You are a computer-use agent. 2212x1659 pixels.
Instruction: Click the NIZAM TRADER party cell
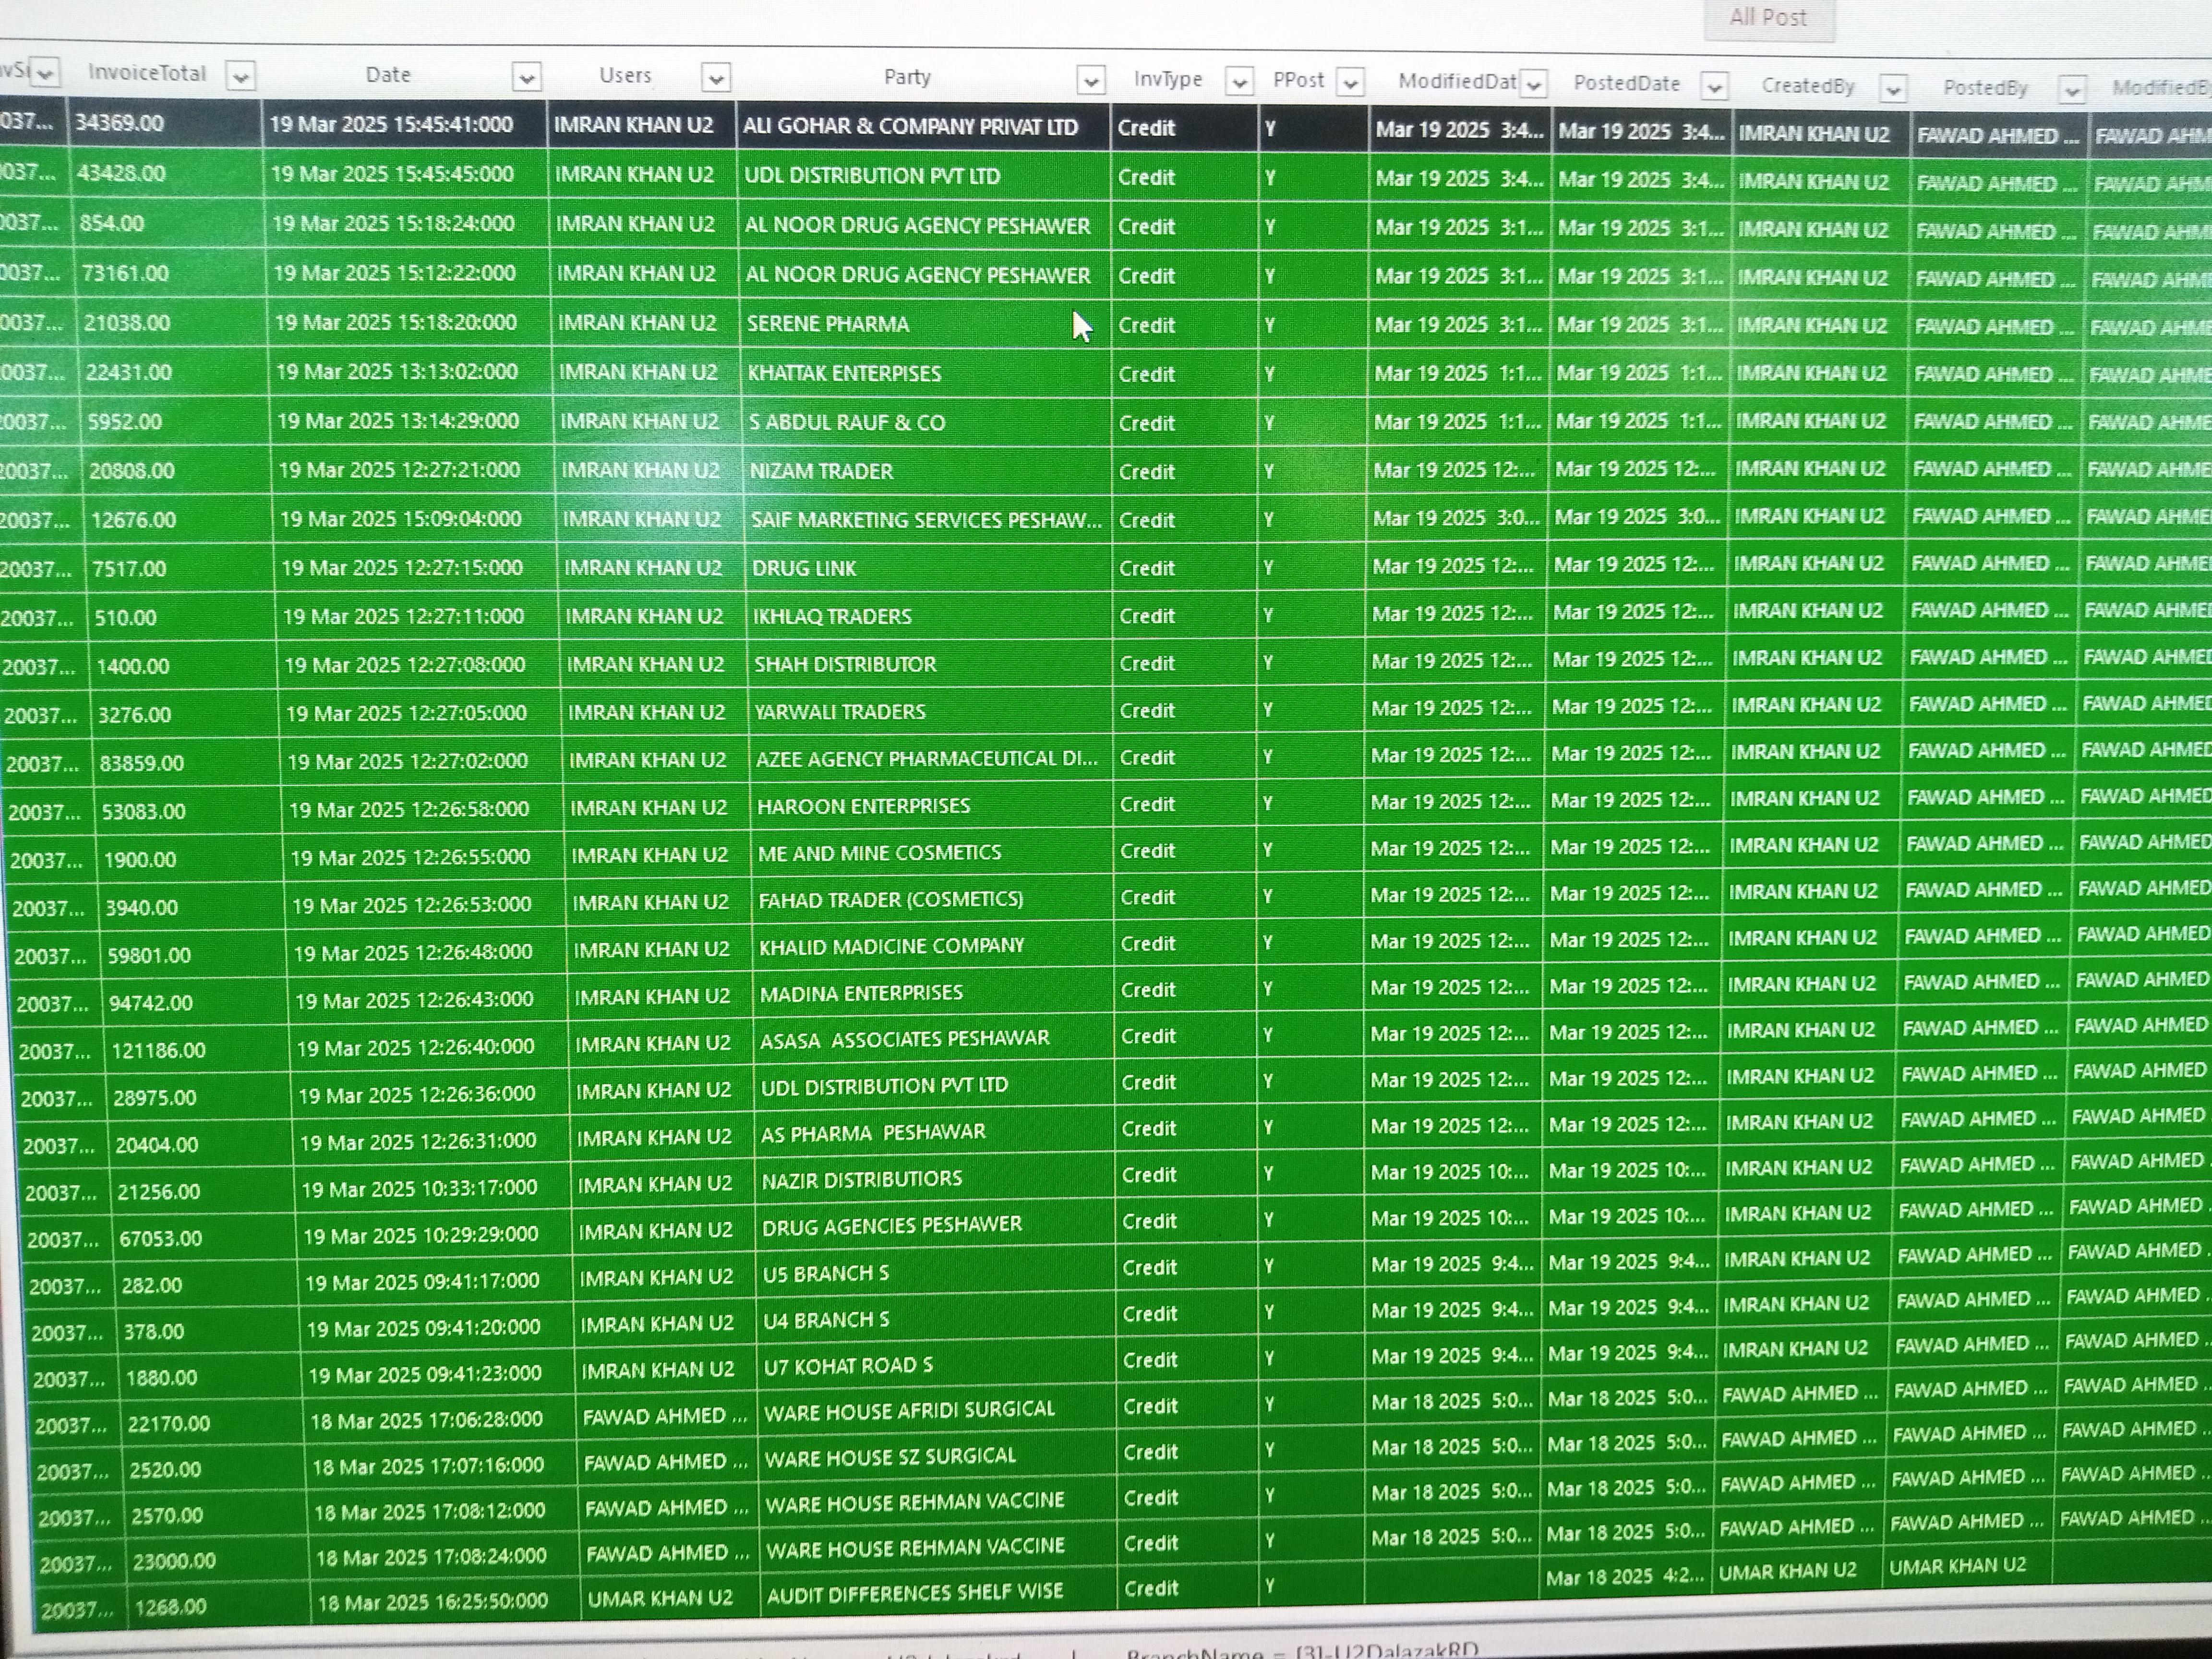tap(821, 471)
